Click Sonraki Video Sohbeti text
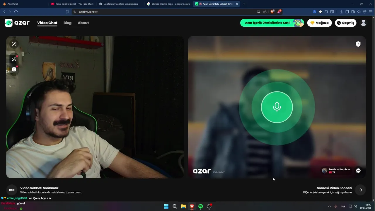 pyautogui.click(x=334, y=188)
